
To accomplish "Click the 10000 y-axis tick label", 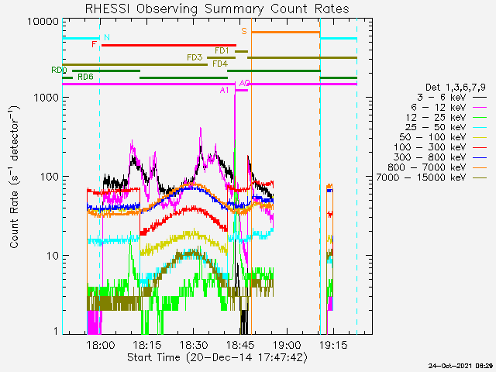I will (43, 22).
